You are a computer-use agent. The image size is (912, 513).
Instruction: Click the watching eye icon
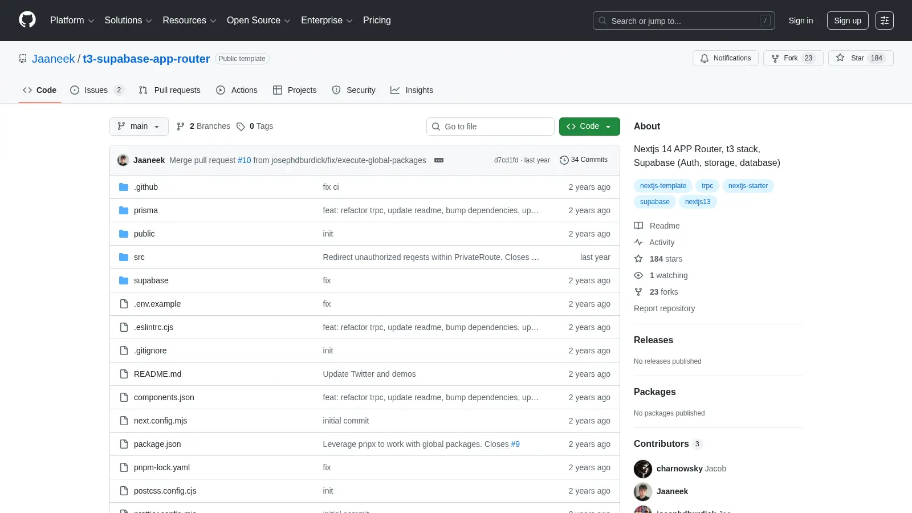click(x=638, y=275)
